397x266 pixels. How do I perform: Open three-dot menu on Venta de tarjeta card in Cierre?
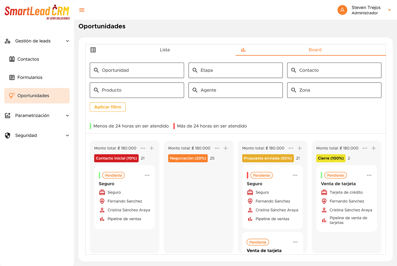point(369,175)
